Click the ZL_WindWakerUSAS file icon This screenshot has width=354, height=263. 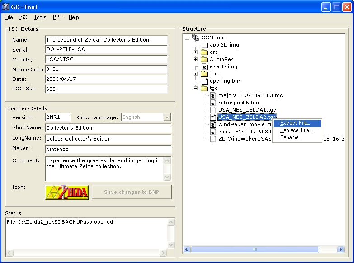pyautogui.click(x=213, y=139)
